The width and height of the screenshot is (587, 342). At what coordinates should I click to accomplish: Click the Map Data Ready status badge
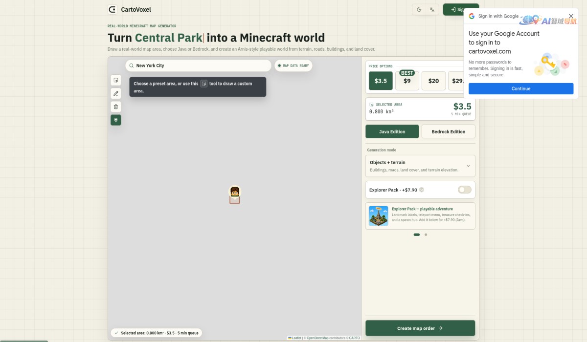tap(293, 65)
